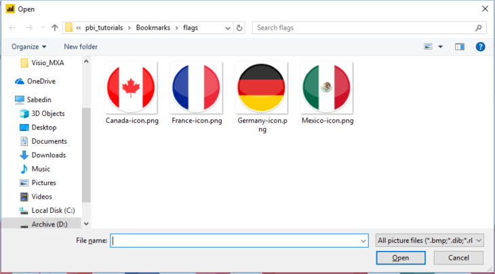The image size is (495, 274).
Task: Create a New folder
Action: [81, 47]
